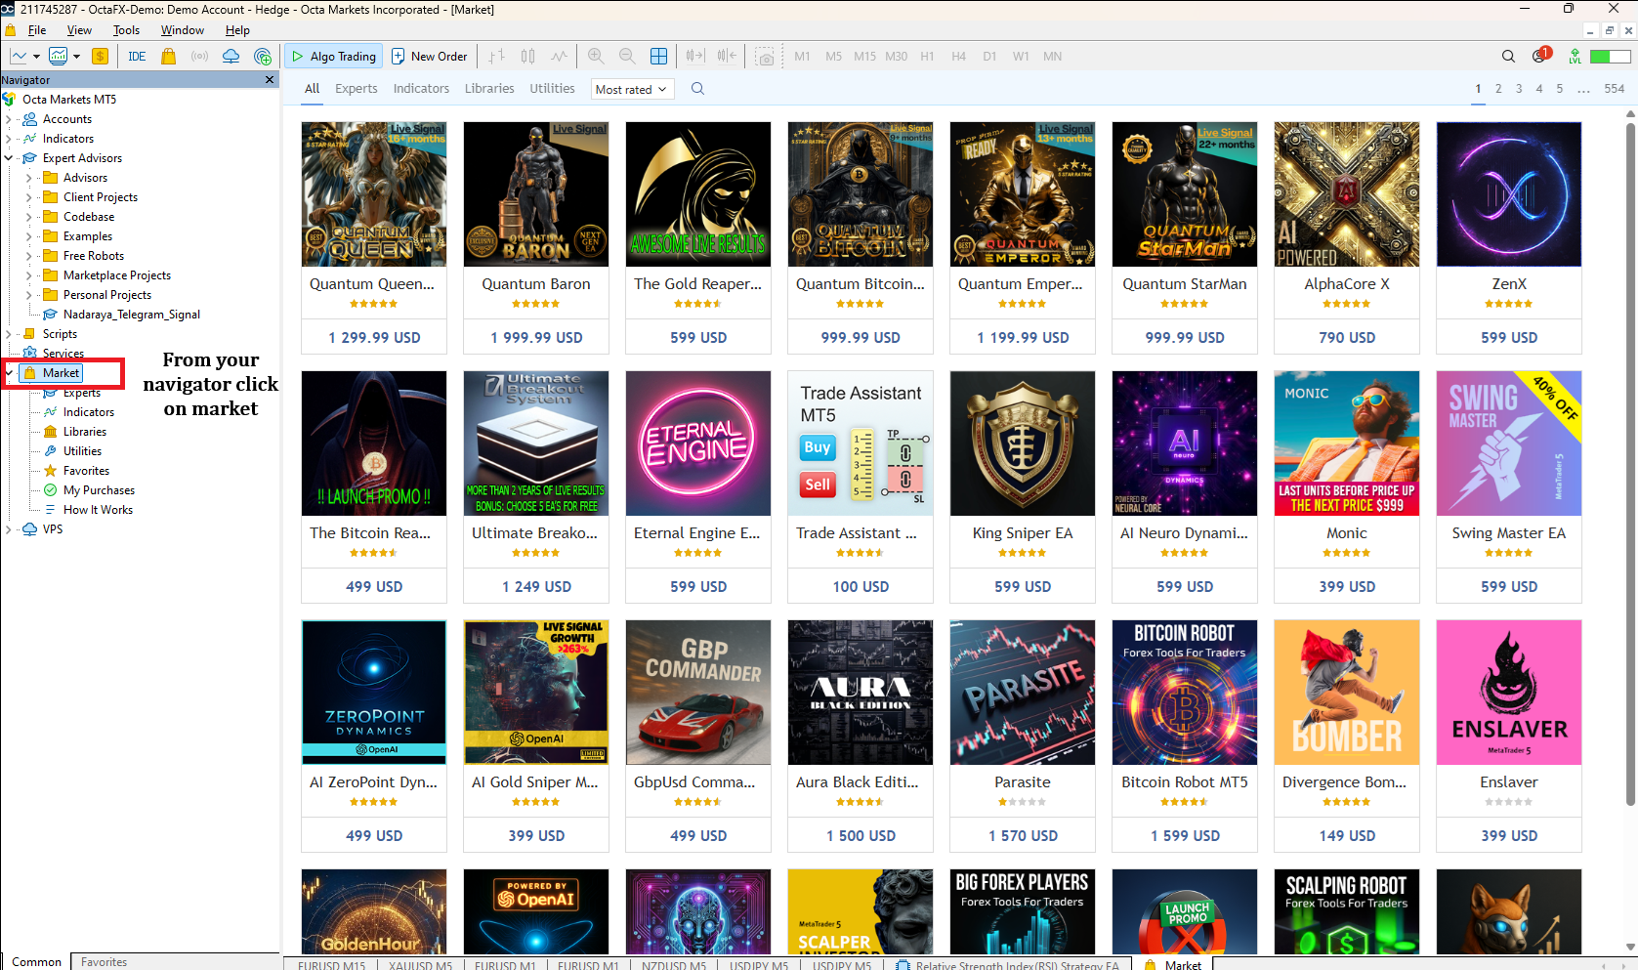This screenshot has height=970, width=1638.
Task: Open the File menu
Action: 37,30
